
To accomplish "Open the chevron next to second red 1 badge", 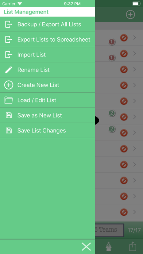I will click(134, 53).
